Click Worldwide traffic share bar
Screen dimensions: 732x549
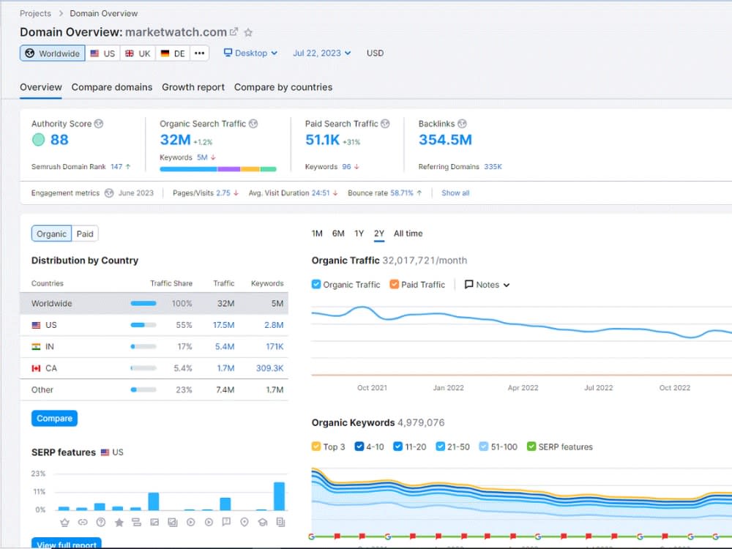tap(143, 304)
